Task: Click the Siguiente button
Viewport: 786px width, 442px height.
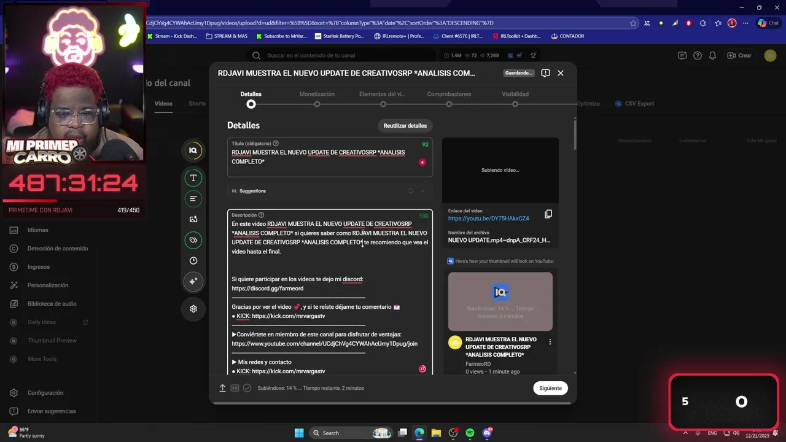Action: (550, 388)
